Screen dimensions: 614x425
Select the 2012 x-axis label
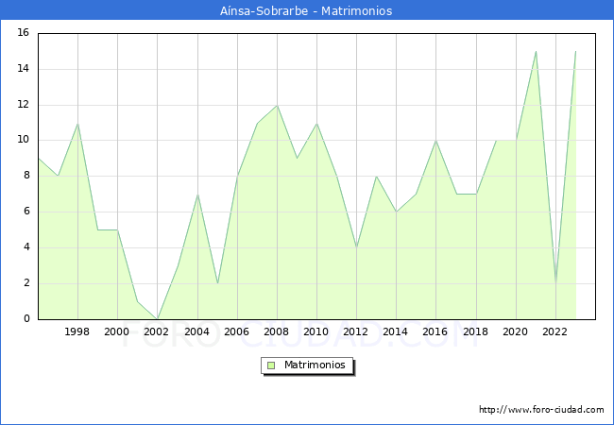pyautogui.click(x=356, y=331)
